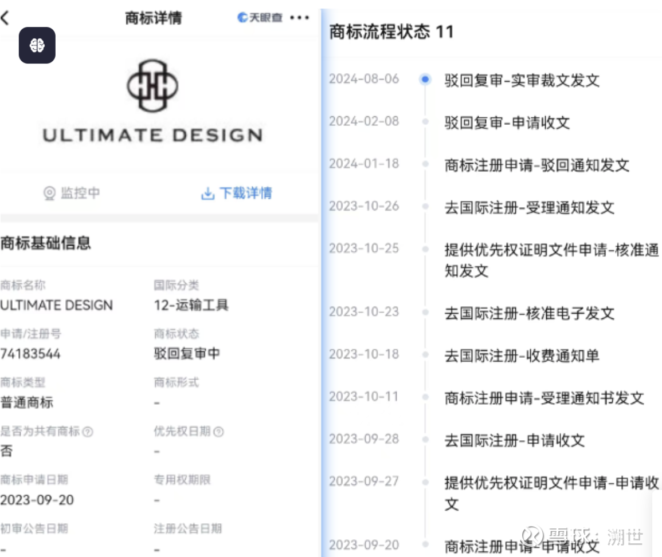This screenshot has height=557, width=662.
Task: Select the 商标详情 page title
Action: (x=153, y=18)
